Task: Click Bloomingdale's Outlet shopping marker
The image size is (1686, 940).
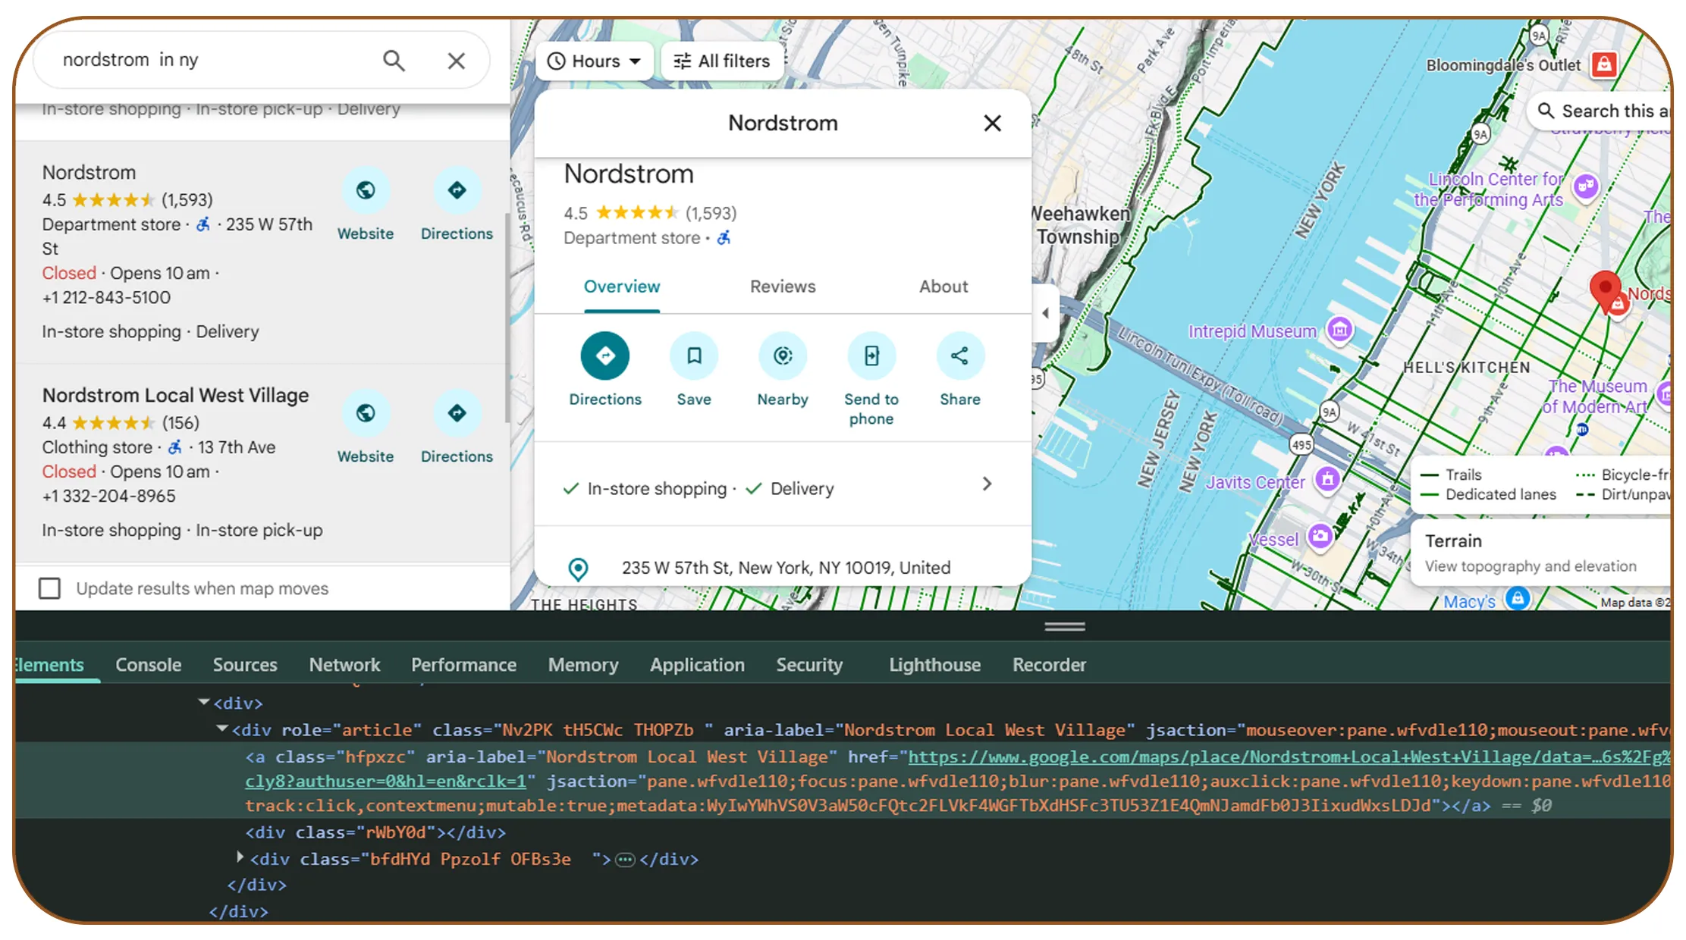Action: pos(1604,64)
